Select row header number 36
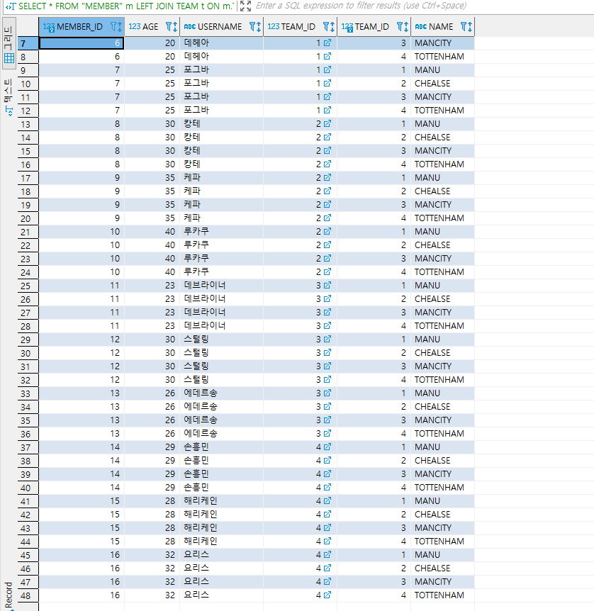The width and height of the screenshot is (594, 611). pyautogui.click(x=28, y=434)
